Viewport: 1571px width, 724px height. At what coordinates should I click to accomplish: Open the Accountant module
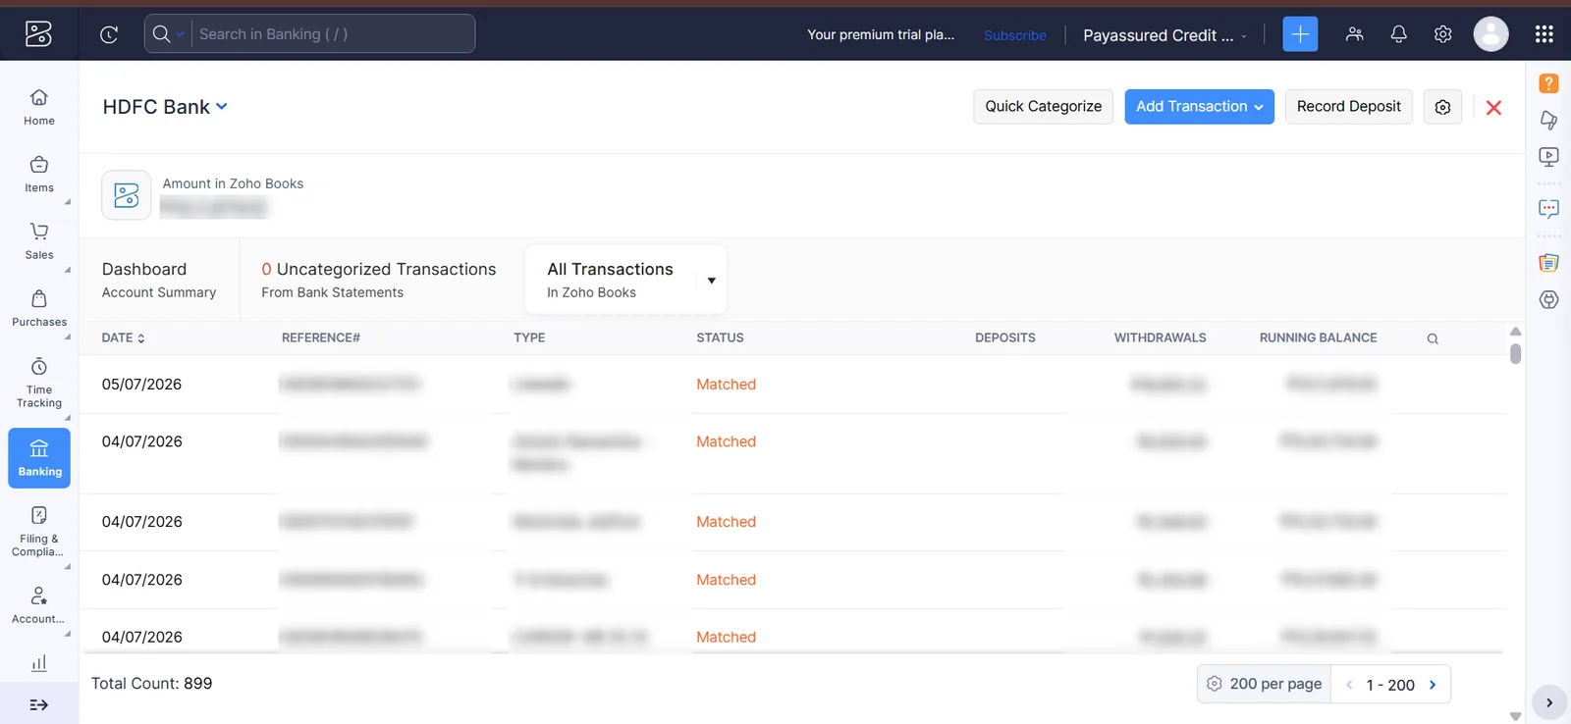pyautogui.click(x=39, y=604)
